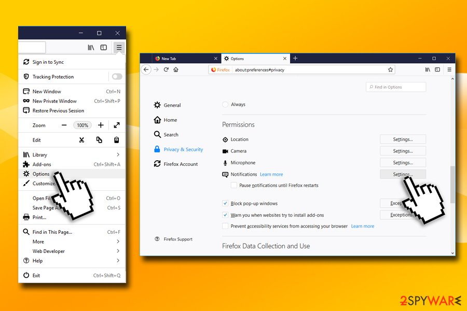Viewport: 467px width, 311px height.
Task: Expand the Web Developer submenu
Action: click(72, 251)
